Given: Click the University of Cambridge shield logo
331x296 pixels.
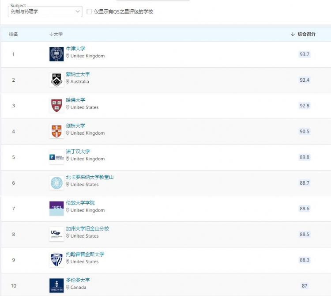Looking at the screenshot, I should tap(56, 131).
